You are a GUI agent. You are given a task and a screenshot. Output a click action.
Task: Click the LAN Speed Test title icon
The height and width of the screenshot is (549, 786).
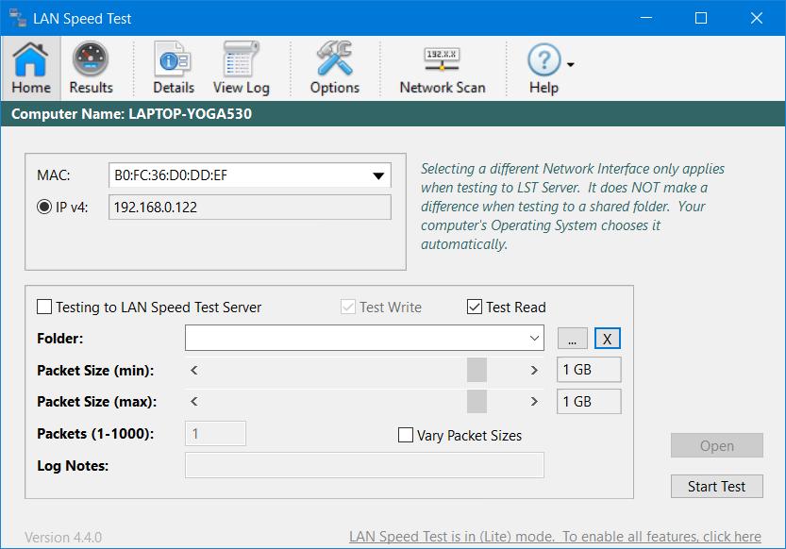click(x=18, y=18)
